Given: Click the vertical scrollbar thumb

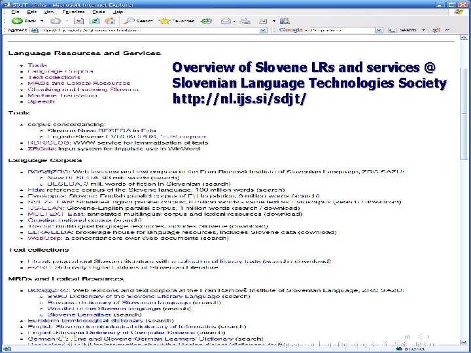Looking at the screenshot, I should [x=463, y=114].
